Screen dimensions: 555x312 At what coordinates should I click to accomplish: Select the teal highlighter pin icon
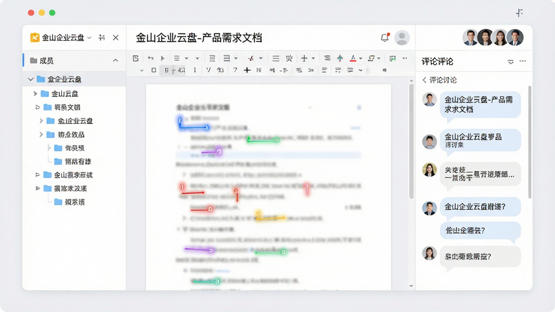[x=340, y=58]
